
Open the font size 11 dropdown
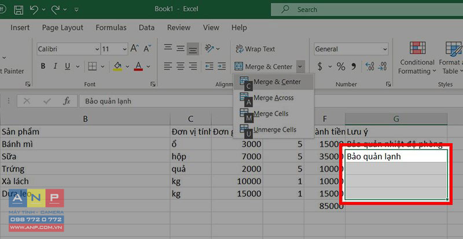125,49
